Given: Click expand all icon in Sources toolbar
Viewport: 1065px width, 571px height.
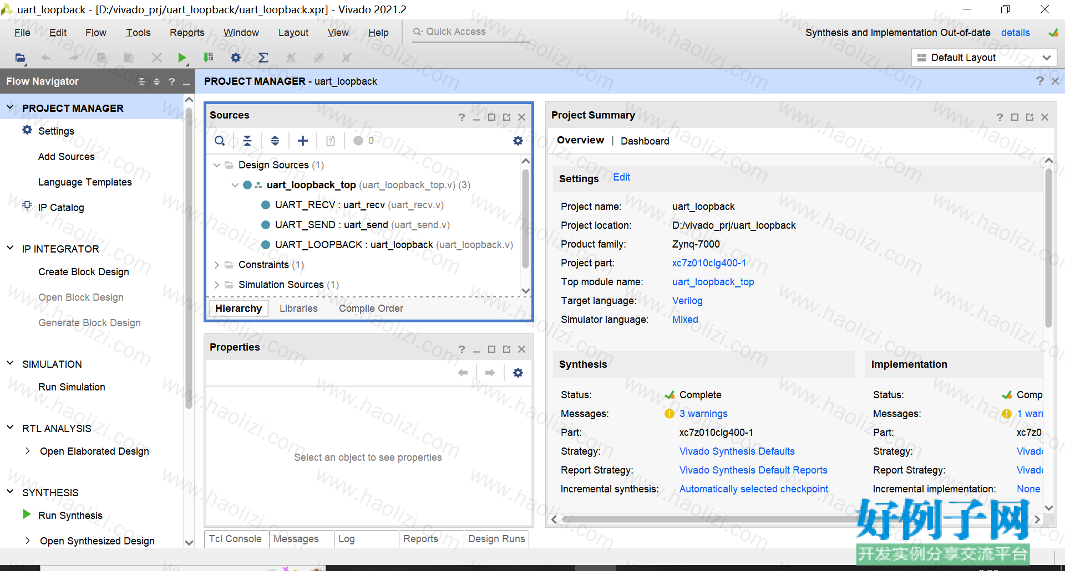Looking at the screenshot, I should pos(275,141).
